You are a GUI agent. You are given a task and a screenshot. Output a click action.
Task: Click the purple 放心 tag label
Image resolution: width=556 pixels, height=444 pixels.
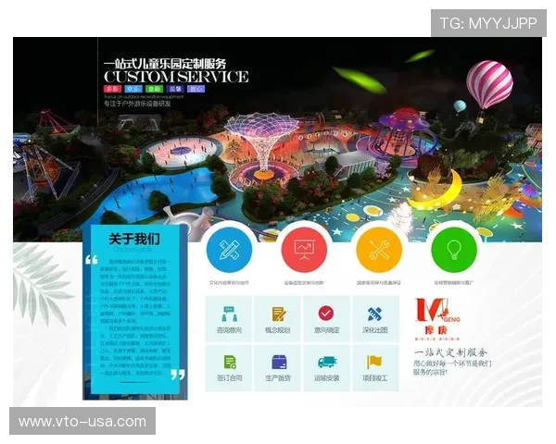pyautogui.click(x=196, y=89)
